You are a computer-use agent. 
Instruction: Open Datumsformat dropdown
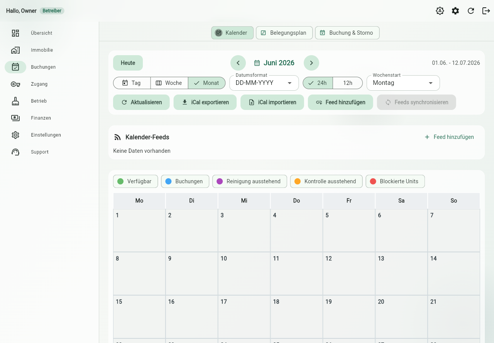coord(264,83)
